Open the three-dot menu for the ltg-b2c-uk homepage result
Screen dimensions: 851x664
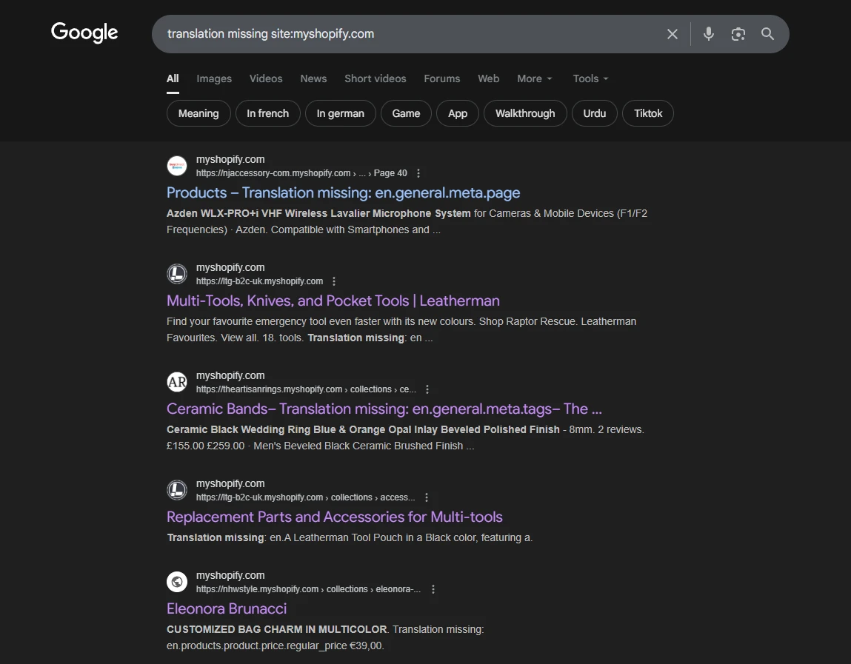point(334,281)
